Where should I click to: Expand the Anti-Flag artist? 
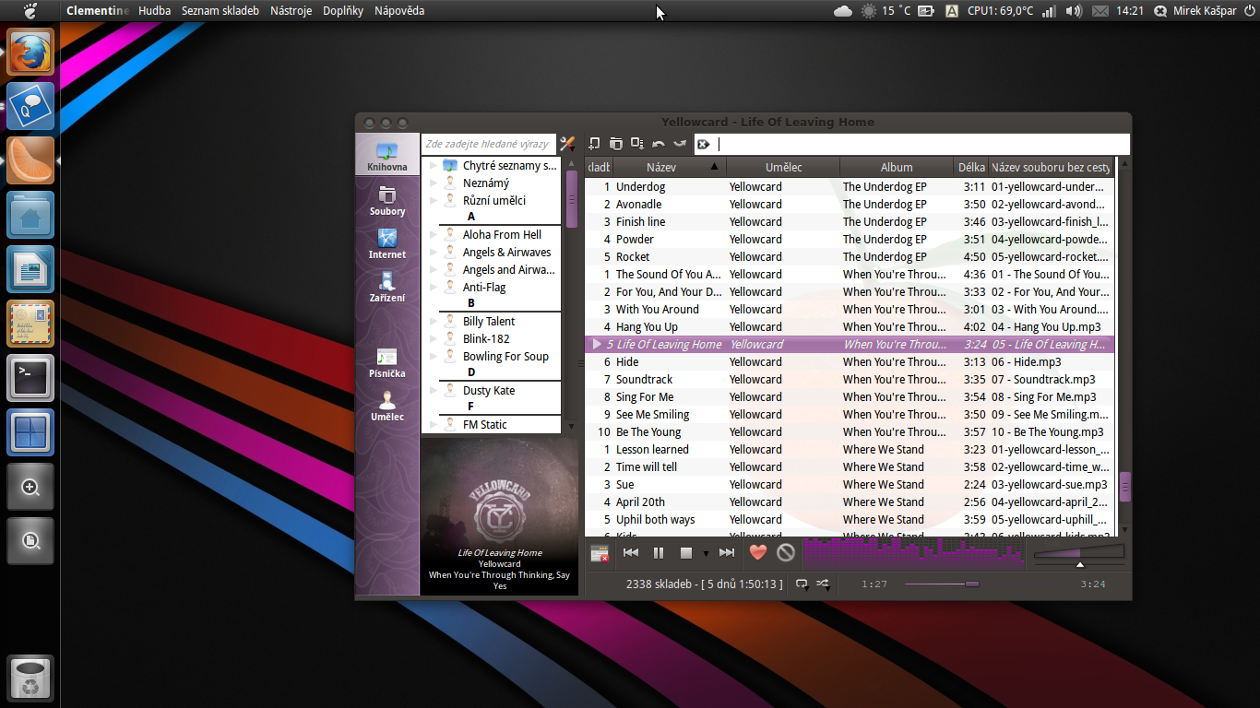(x=434, y=288)
